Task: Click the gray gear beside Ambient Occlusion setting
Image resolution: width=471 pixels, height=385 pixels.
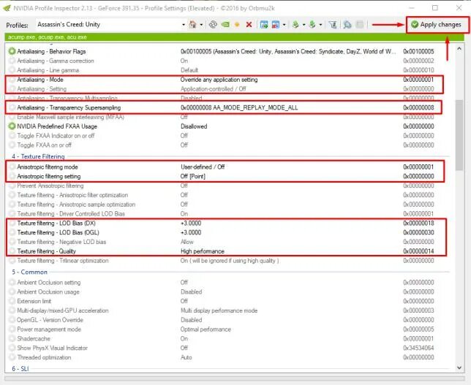Action: (x=12, y=283)
